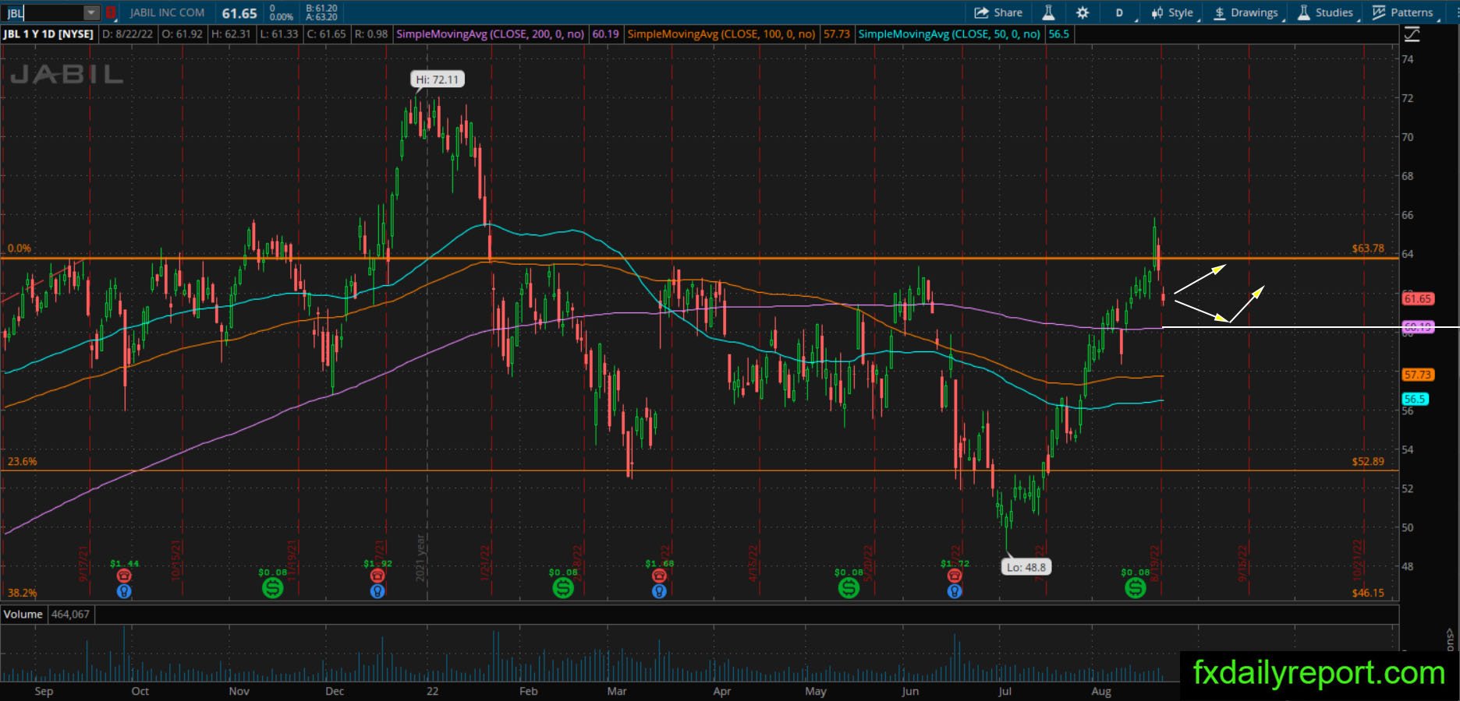The height and width of the screenshot is (701, 1460).
Task: Click the Volume study label
Action: pyautogui.click(x=23, y=615)
